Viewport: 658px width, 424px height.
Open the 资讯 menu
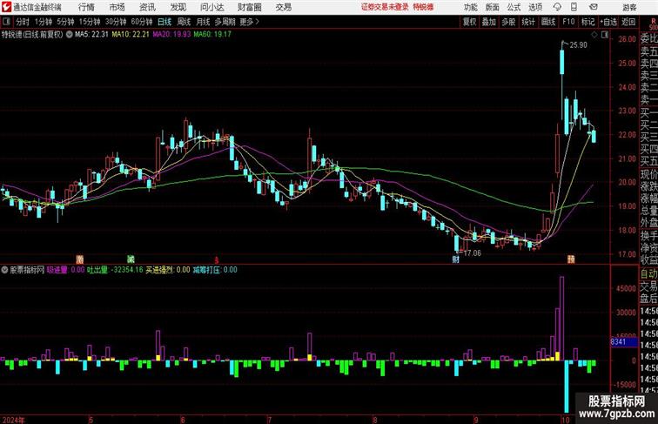pos(147,7)
